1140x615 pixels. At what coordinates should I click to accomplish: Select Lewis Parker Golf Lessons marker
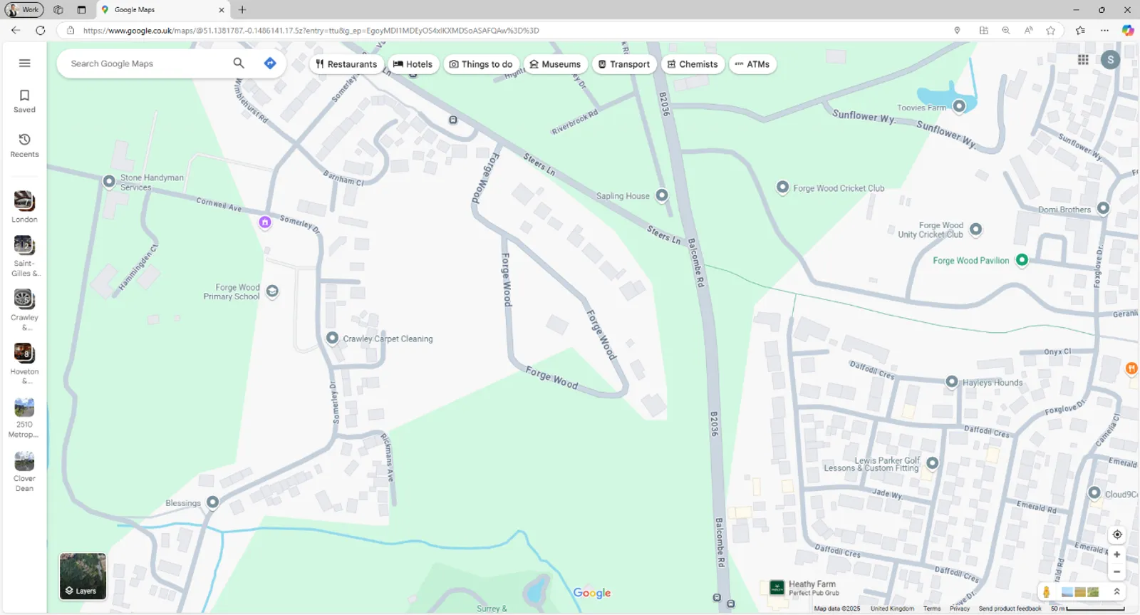click(932, 463)
